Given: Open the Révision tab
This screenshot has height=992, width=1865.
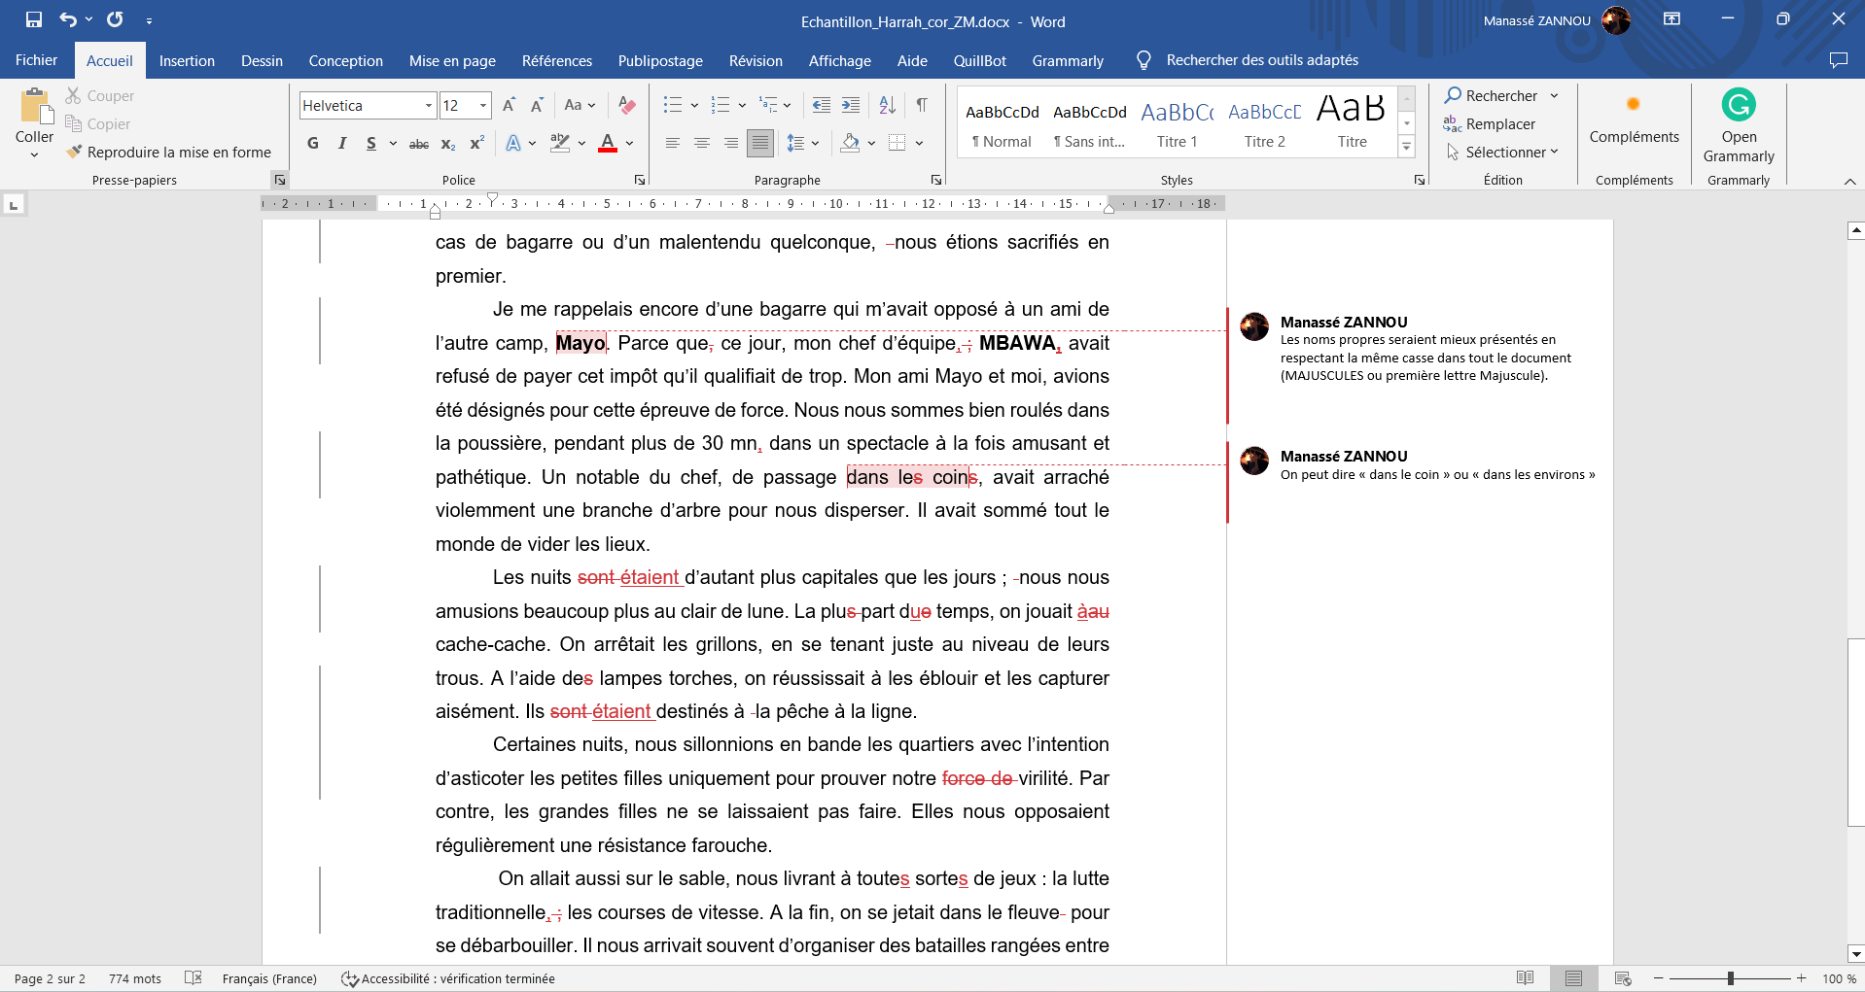Looking at the screenshot, I should (x=755, y=60).
